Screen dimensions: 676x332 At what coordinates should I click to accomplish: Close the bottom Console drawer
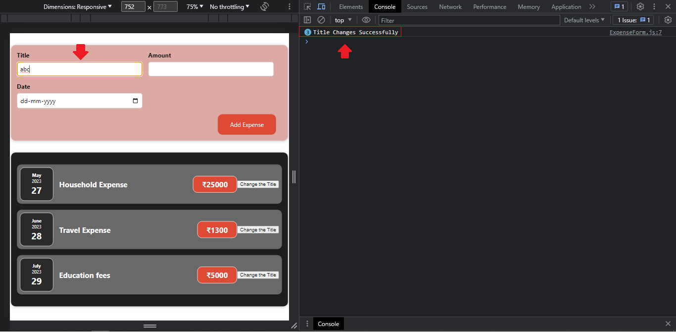point(668,324)
